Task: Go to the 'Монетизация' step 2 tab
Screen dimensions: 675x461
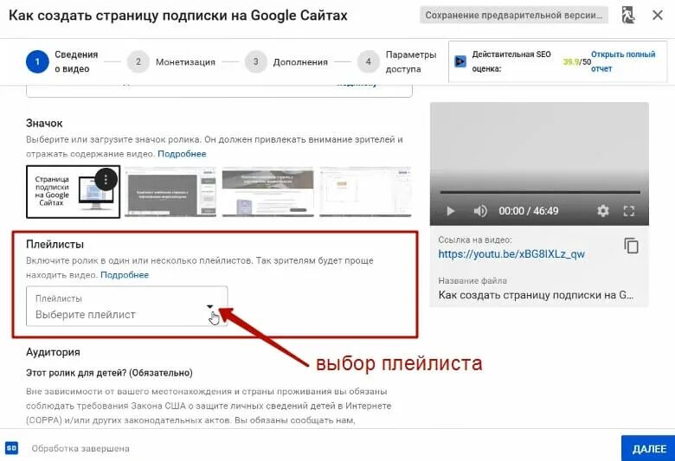Action: [x=170, y=62]
